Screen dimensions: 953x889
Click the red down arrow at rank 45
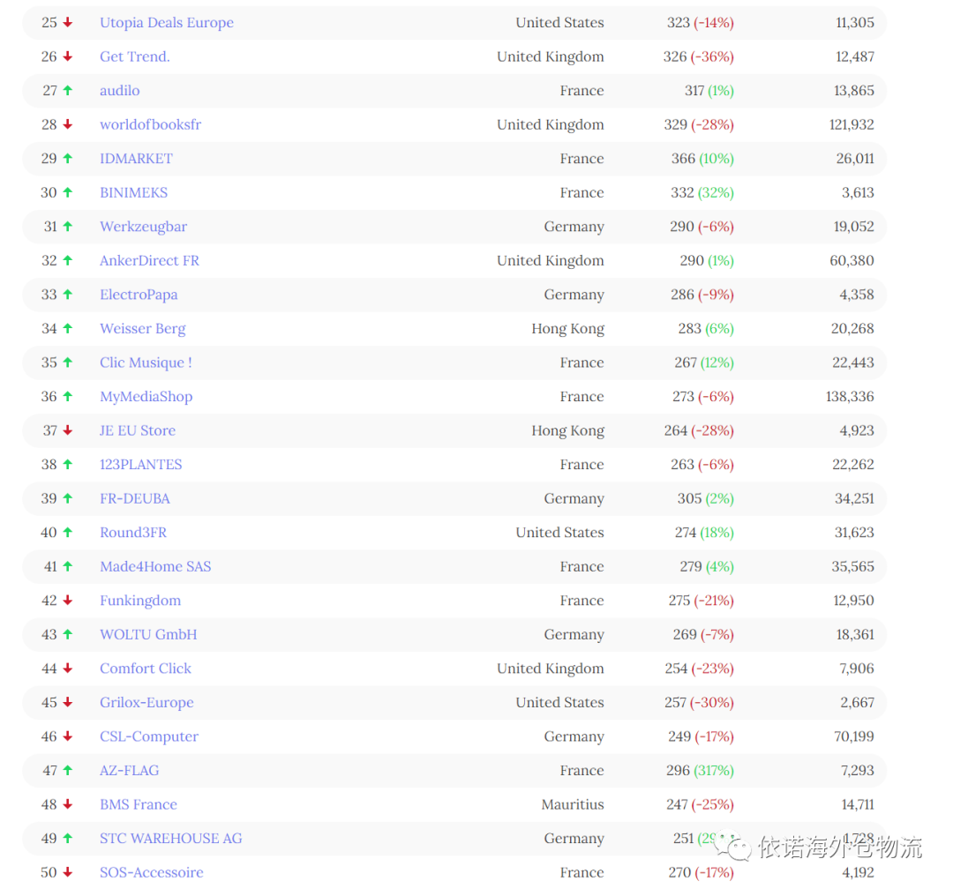(67, 702)
